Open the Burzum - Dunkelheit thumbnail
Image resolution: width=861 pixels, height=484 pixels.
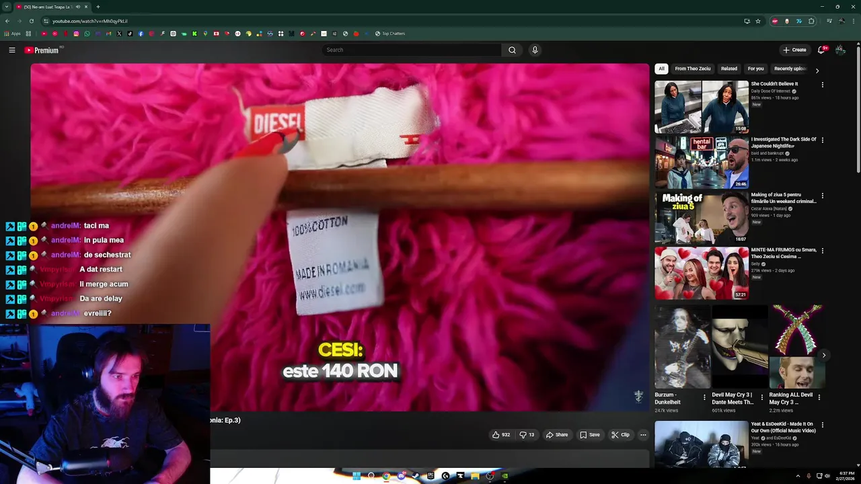pos(682,347)
